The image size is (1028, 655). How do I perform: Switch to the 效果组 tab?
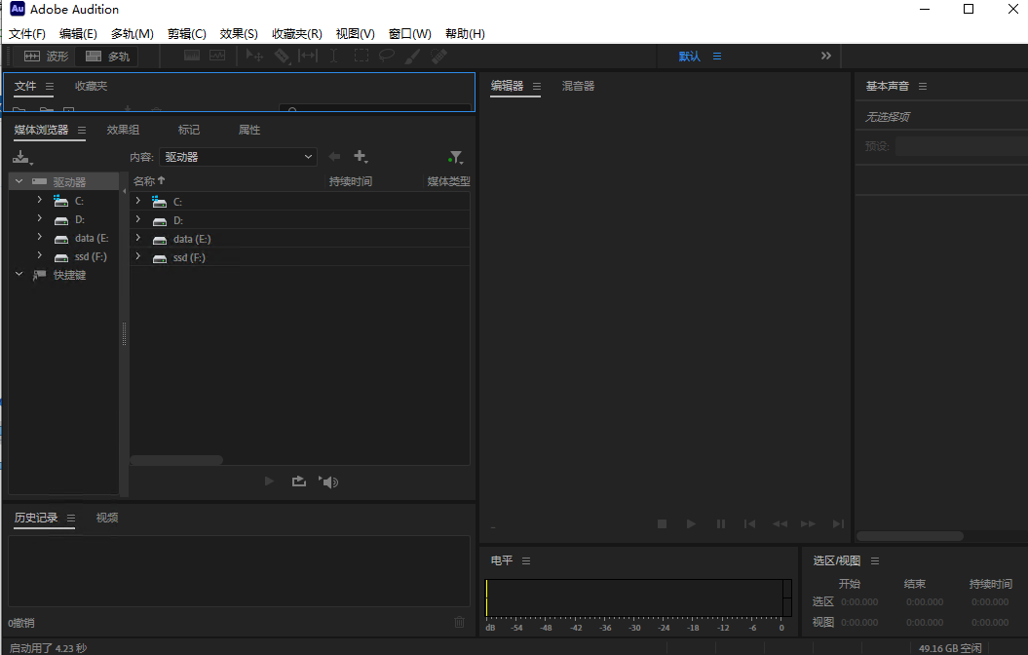(123, 130)
